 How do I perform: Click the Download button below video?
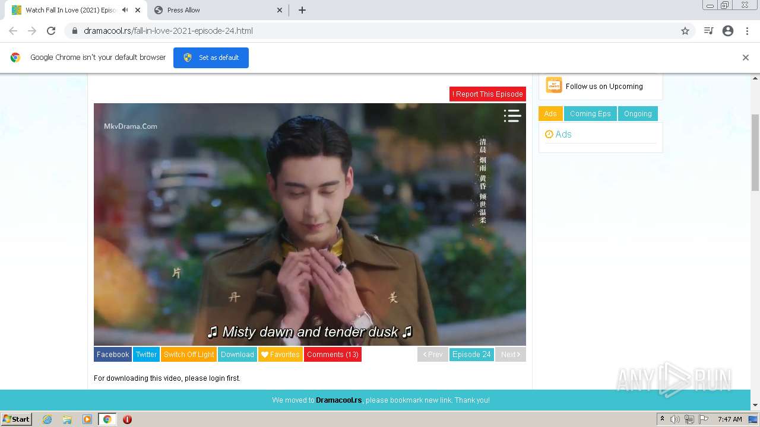coord(237,354)
